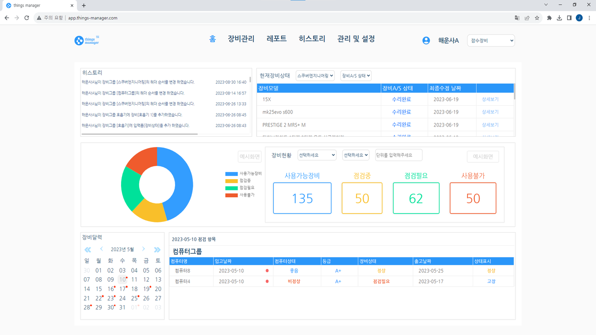Select calendar date 16
The width and height of the screenshot is (596, 335).
tap(110, 289)
